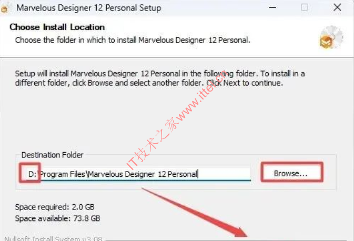Image resolution: width=354 pixels, height=241 pixels.
Task: Click the 'Program Files' portion of the path
Action: coord(63,174)
